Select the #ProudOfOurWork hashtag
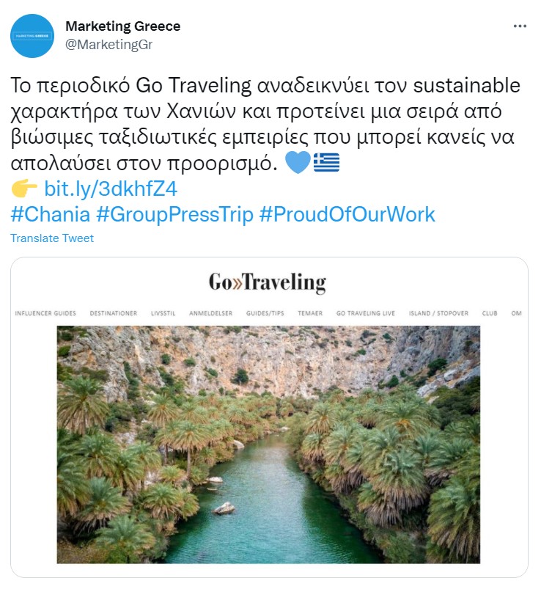541x589 pixels. click(347, 214)
